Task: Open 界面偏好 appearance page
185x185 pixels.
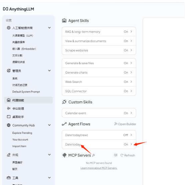Action: (17, 163)
